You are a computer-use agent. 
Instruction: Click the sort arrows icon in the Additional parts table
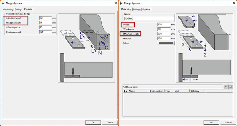tap(126, 91)
